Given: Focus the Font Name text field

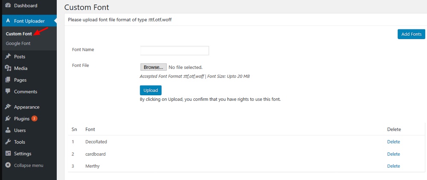Looking at the screenshot, I should click(174, 51).
